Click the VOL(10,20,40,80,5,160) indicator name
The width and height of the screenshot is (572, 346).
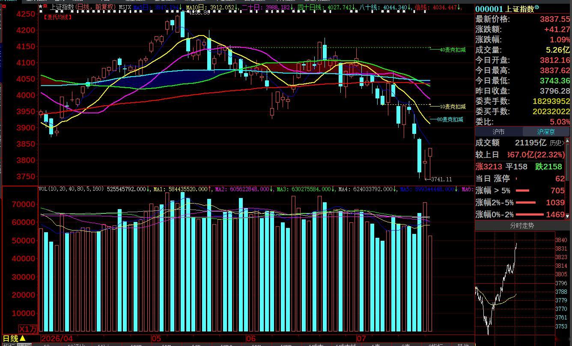[x=71, y=189]
